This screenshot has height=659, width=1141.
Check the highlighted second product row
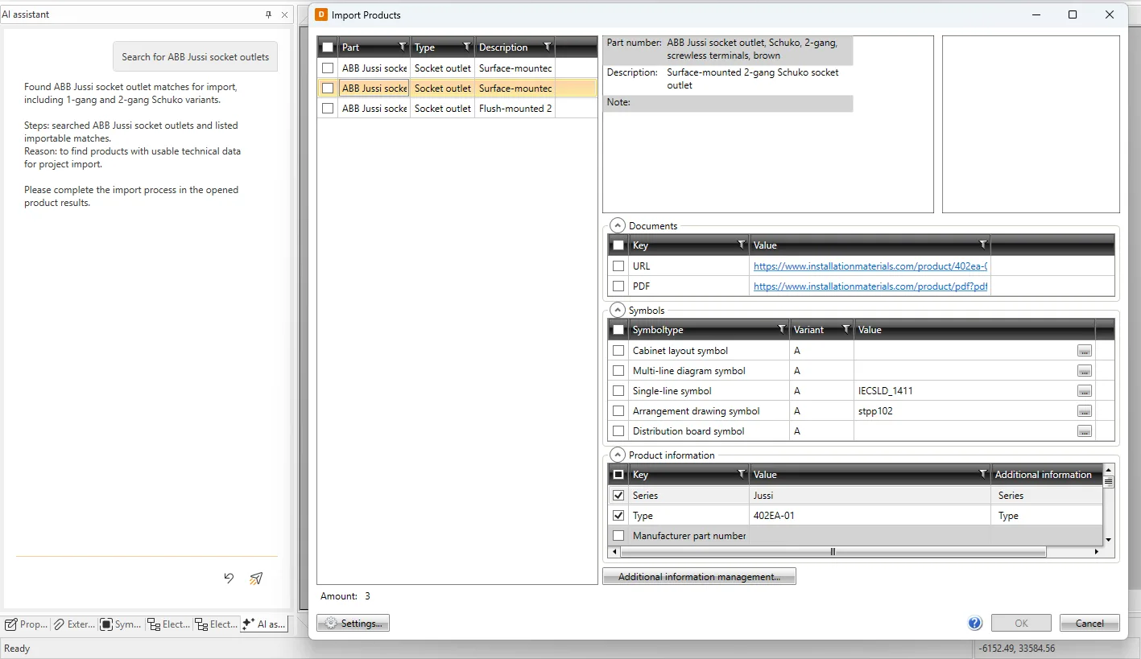[x=328, y=89]
